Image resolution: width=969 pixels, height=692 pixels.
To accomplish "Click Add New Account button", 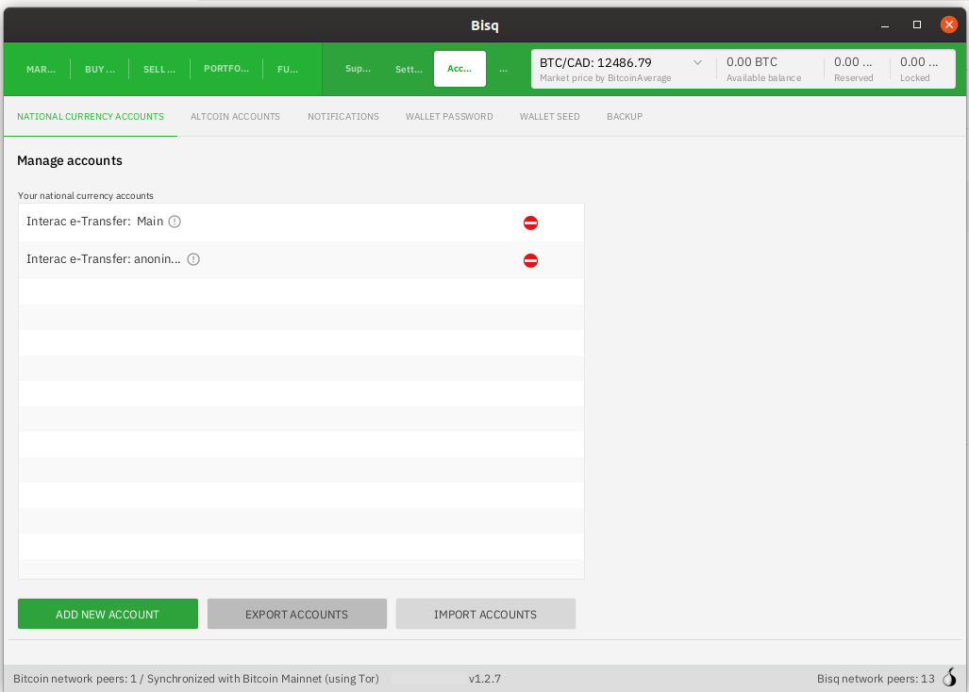I will 108,614.
